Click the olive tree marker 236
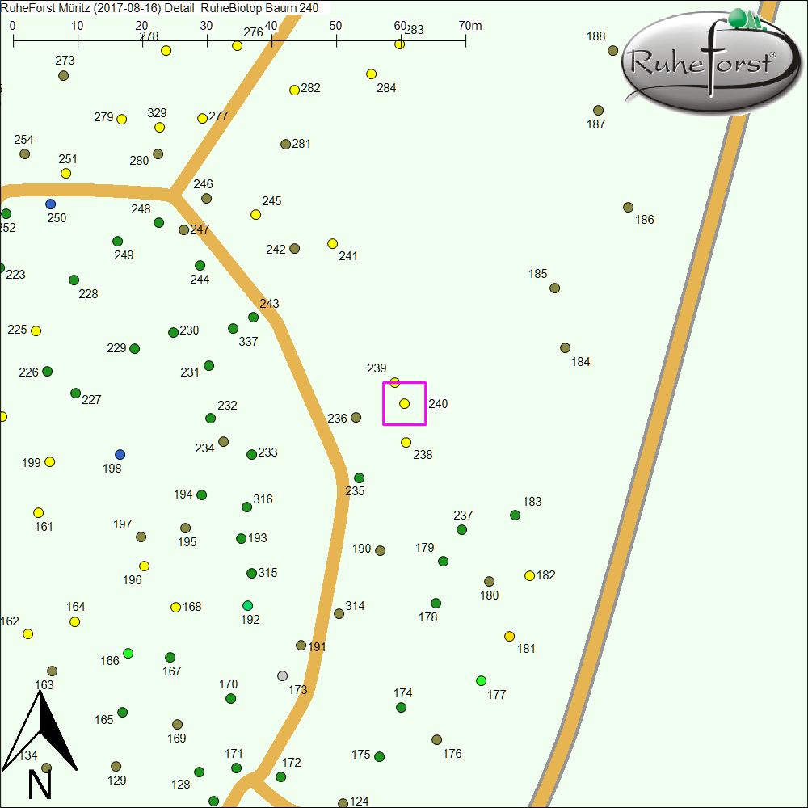 [356, 417]
